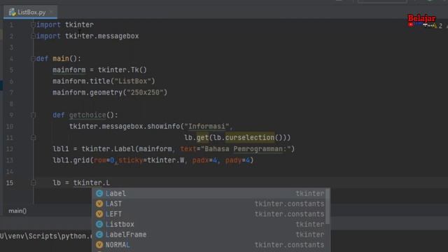
Task: Choose LabelFrame in the completion list
Action: (x=211, y=234)
